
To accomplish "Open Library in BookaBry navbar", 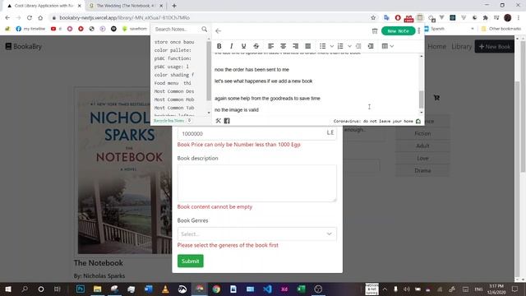I will pyautogui.click(x=461, y=46).
